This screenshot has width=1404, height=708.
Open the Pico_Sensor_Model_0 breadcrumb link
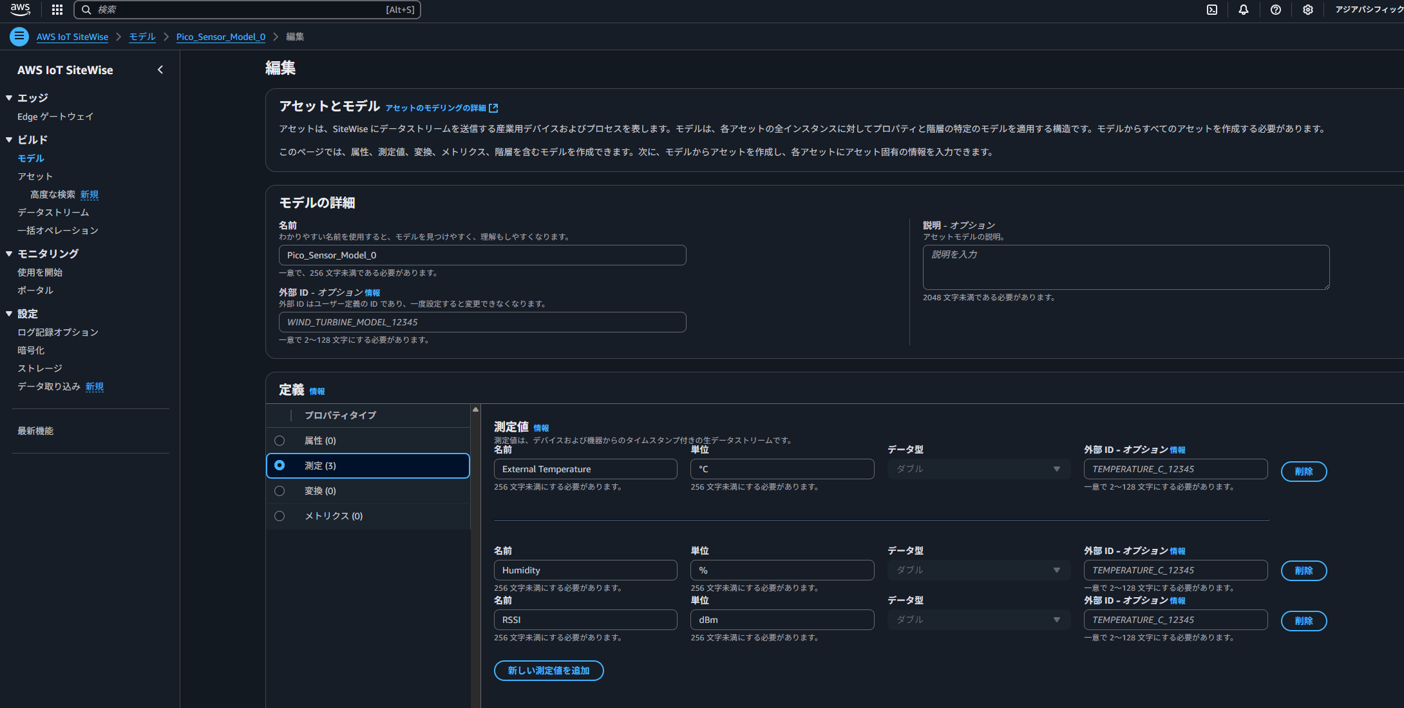pos(221,37)
